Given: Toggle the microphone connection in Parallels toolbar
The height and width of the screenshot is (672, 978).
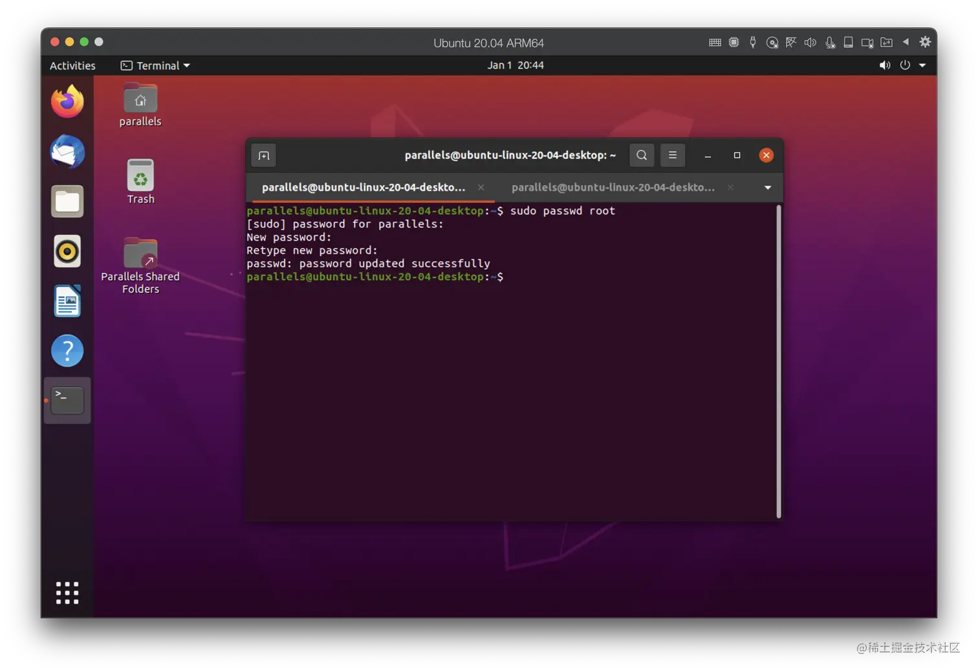Looking at the screenshot, I should (x=829, y=41).
